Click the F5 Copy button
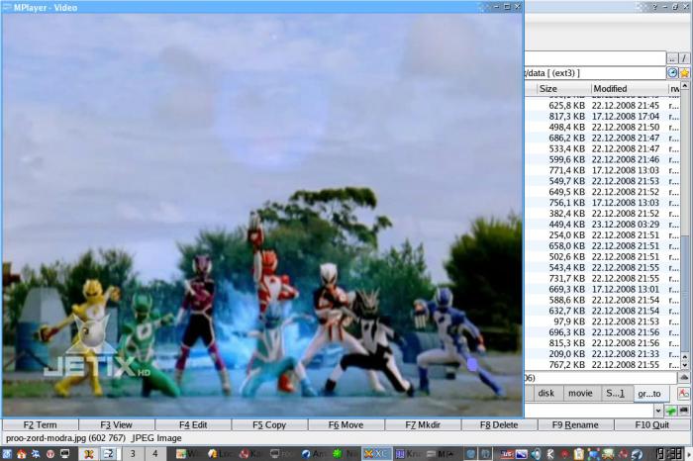 [x=269, y=424]
